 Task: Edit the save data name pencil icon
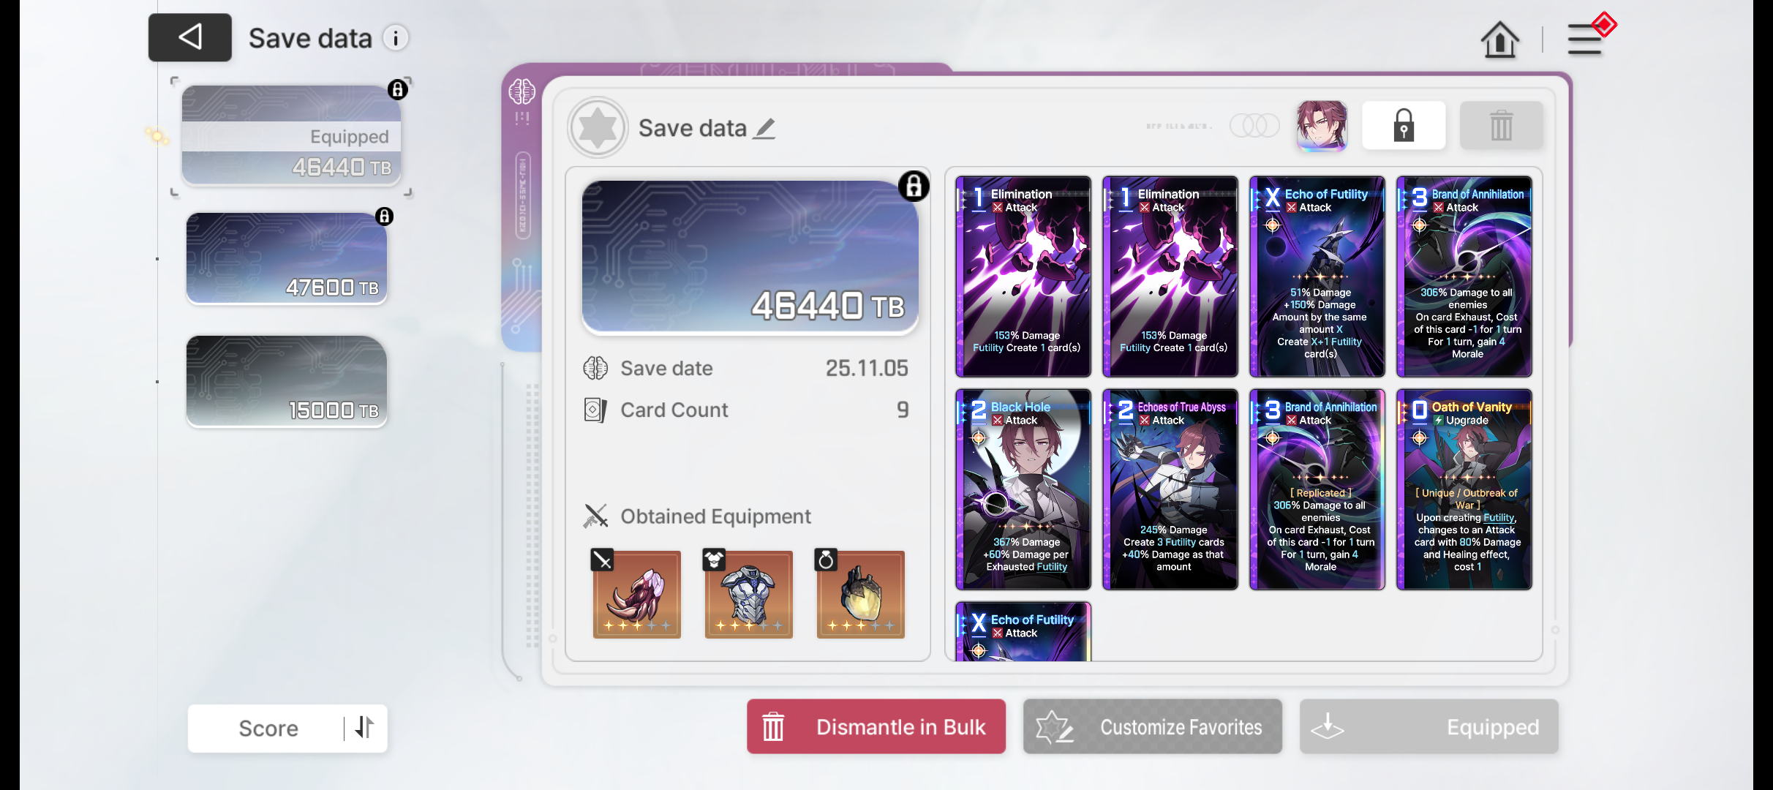click(x=765, y=129)
